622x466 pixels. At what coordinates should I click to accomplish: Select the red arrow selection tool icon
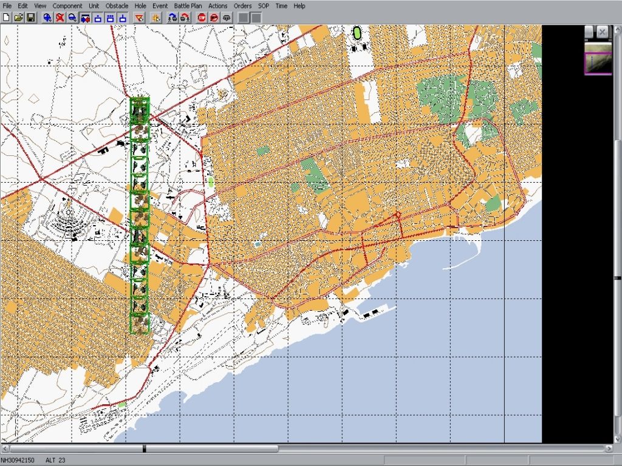pyautogui.click(x=139, y=18)
